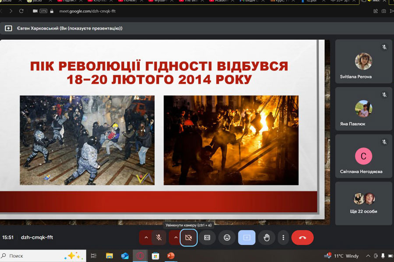
Task: Open Windows search box labeled Поиск
Action: [x=43, y=256]
